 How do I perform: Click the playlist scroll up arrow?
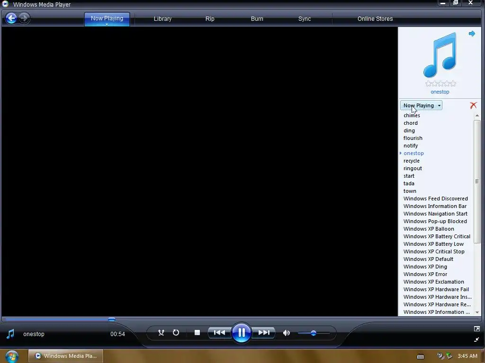[477, 115]
